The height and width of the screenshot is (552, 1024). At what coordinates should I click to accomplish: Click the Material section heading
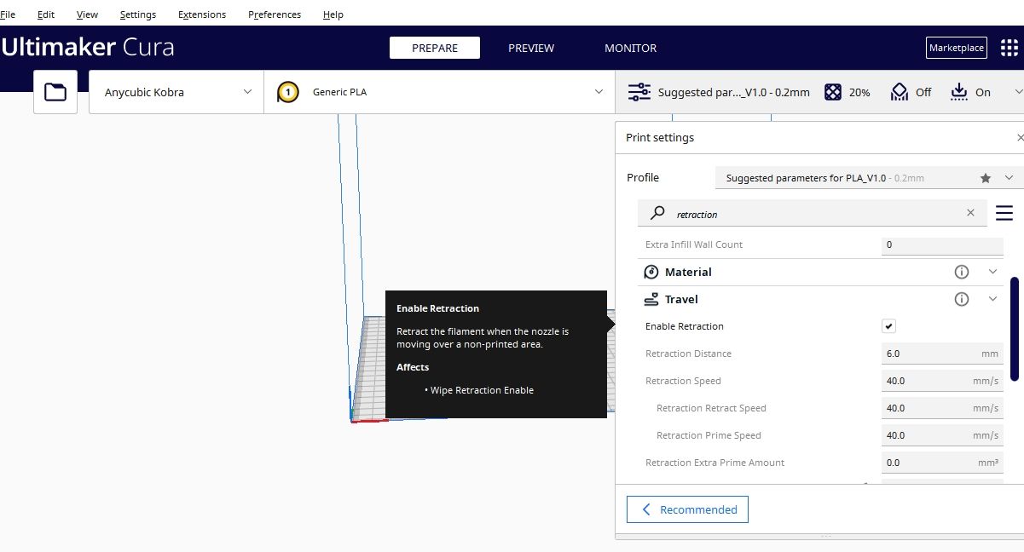tap(688, 272)
